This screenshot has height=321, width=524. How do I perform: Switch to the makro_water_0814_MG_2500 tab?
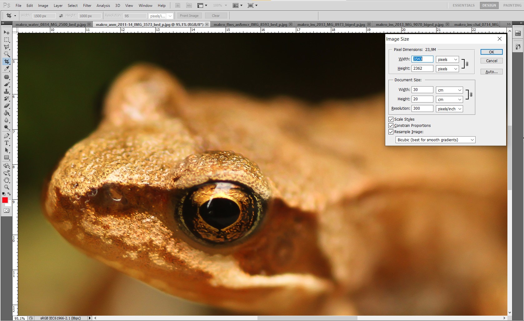[53, 24]
